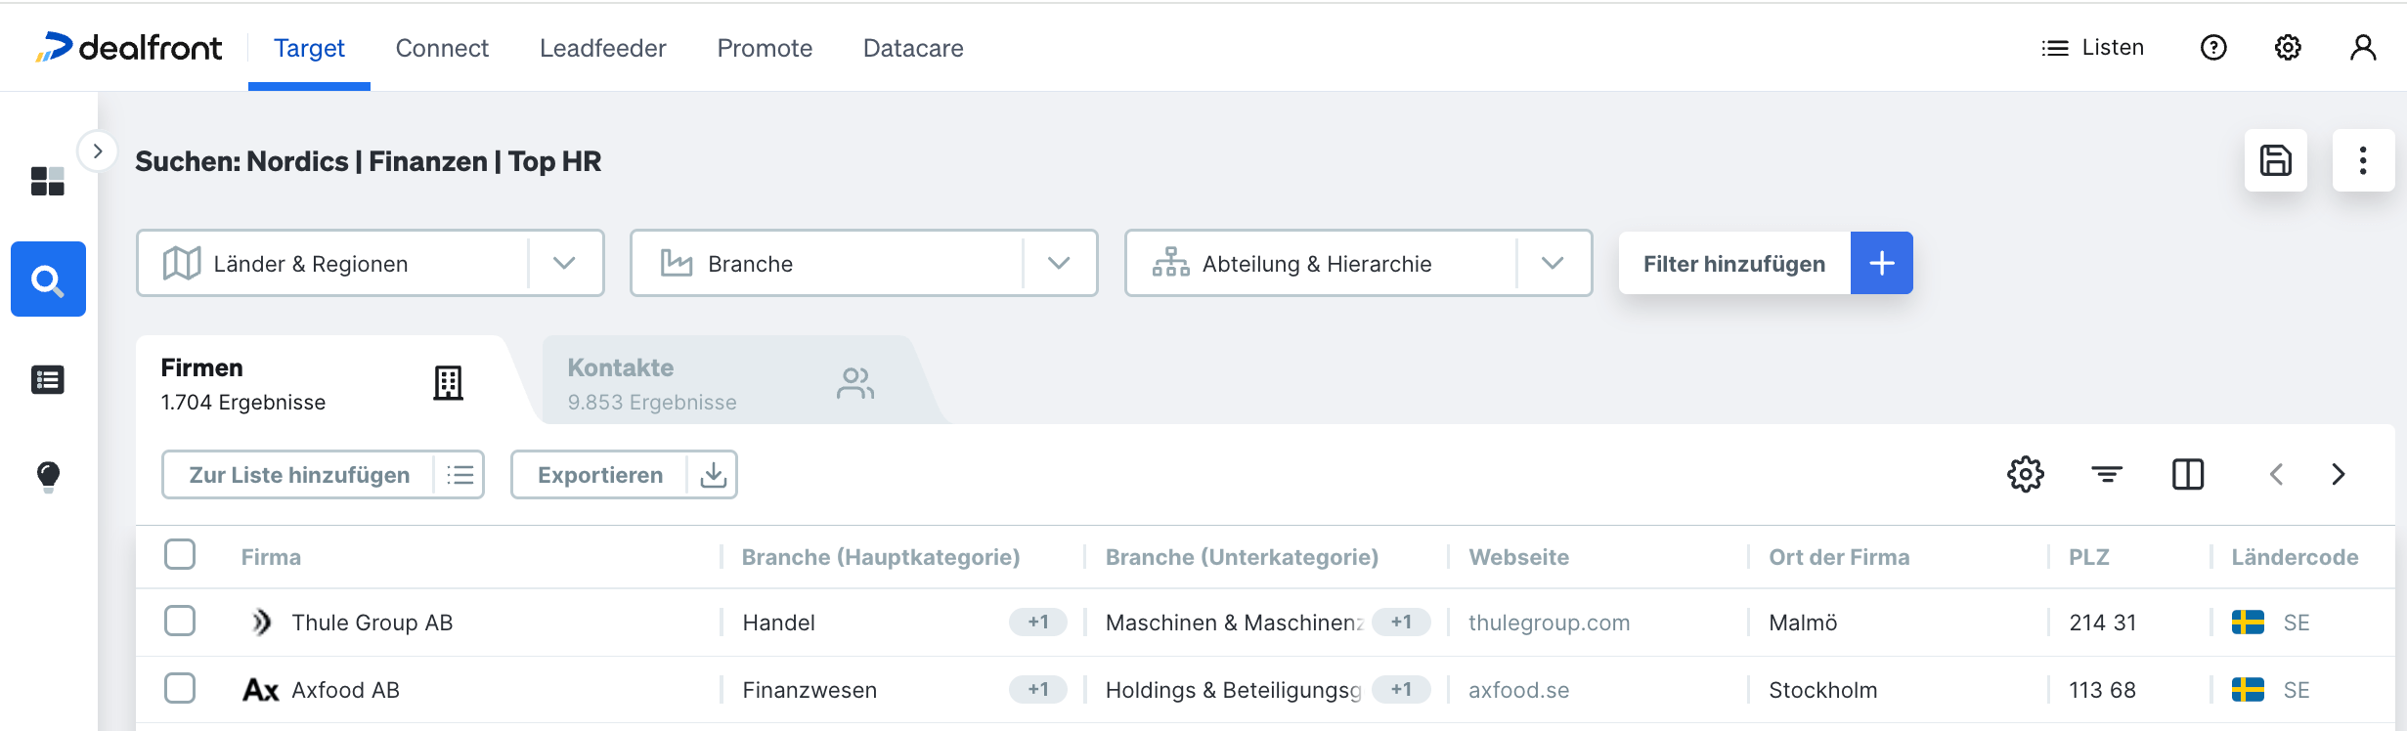Click the PLZ column header
This screenshot has height=731, width=2407.
2088,557
